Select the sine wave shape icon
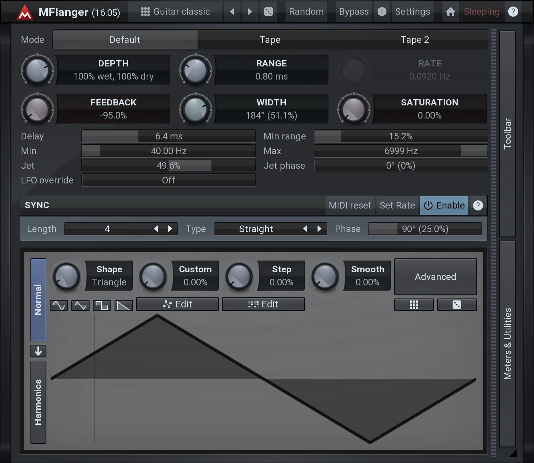The width and height of the screenshot is (534, 463). 59,305
